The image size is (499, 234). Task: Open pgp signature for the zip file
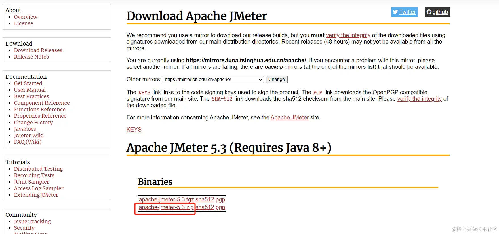click(220, 207)
